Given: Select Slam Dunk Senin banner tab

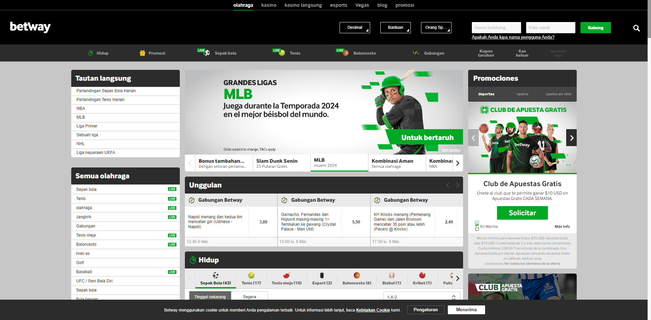Looking at the screenshot, I should [x=282, y=163].
